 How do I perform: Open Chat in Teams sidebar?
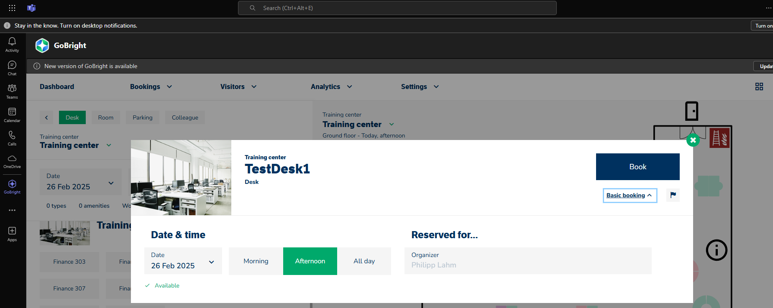pyautogui.click(x=12, y=68)
